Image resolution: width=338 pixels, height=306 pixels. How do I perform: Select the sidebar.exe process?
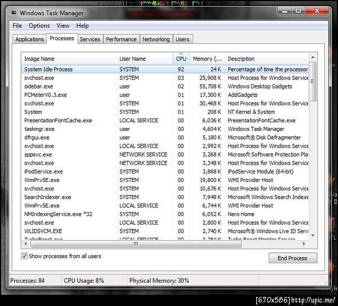tap(165, 86)
